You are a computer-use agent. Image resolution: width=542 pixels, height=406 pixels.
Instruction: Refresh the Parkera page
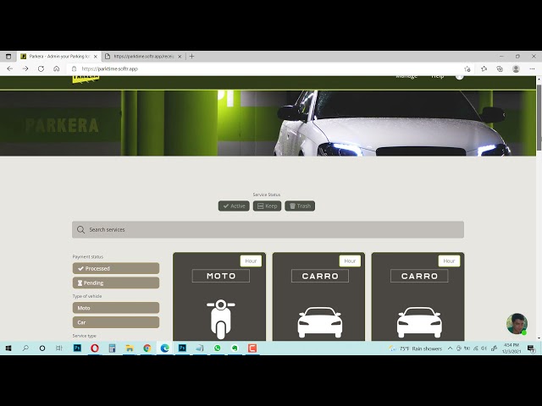point(41,69)
